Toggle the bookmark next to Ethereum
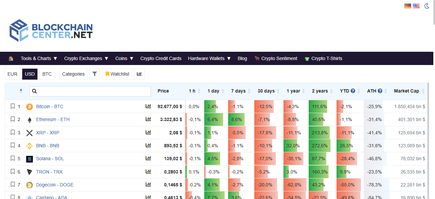The height and width of the screenshot is (199, 435). coord(13,119)
